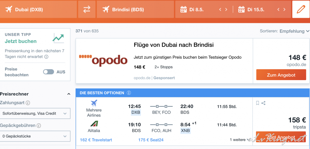
Task: Open the Sortieren Empfehlung dropdown
Action: [294, 31]
